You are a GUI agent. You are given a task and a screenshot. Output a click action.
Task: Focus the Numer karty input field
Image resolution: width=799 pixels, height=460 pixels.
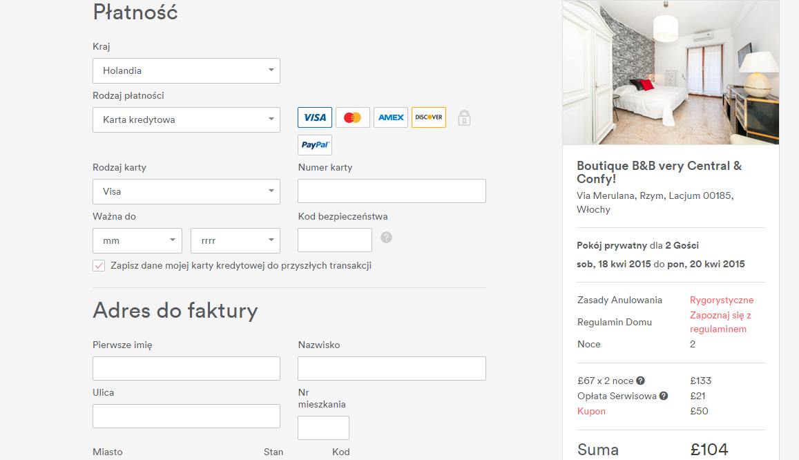(x=392, y=191)
